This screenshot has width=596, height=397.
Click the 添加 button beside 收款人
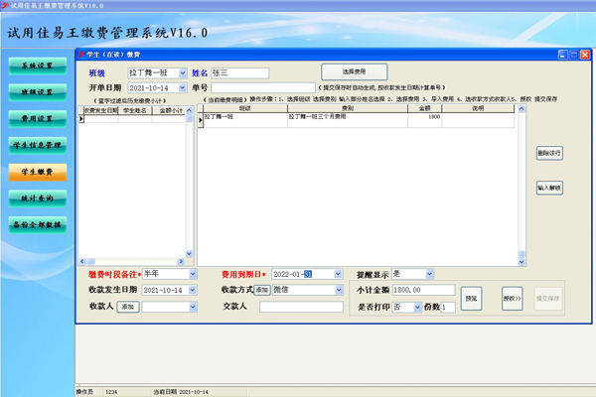128,307
